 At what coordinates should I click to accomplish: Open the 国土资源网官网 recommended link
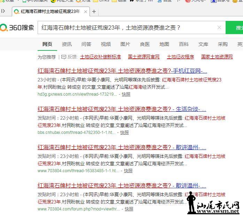pyautogui.click(x=144, y=57)
